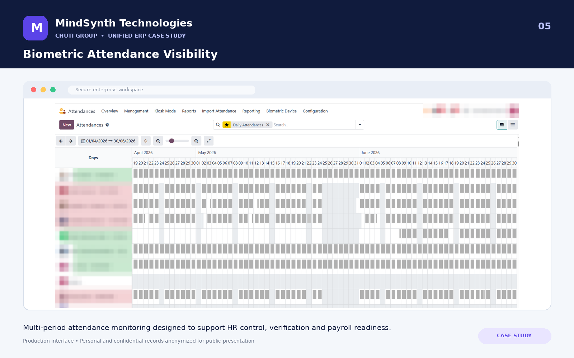
Task: Create a New attendance record
Action: coord(67,125)
